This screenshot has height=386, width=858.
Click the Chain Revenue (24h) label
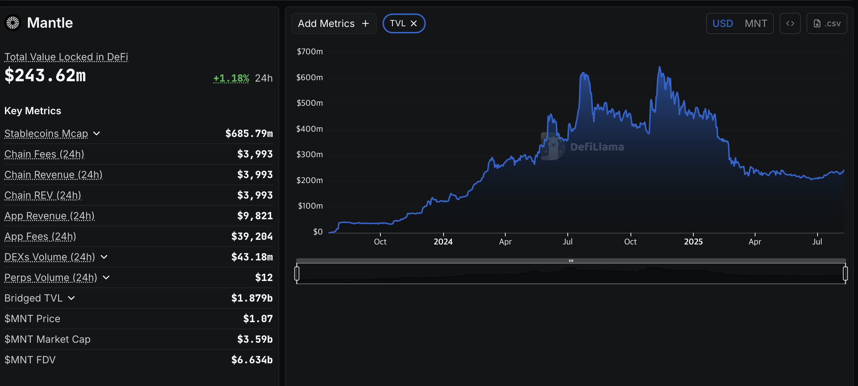click(54, 175)
